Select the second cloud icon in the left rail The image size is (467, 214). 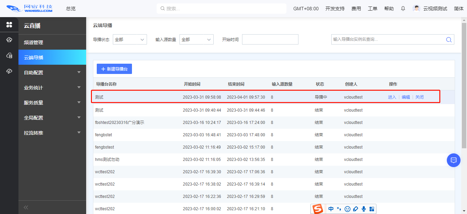pyautogui.click(x=9, y=40)
